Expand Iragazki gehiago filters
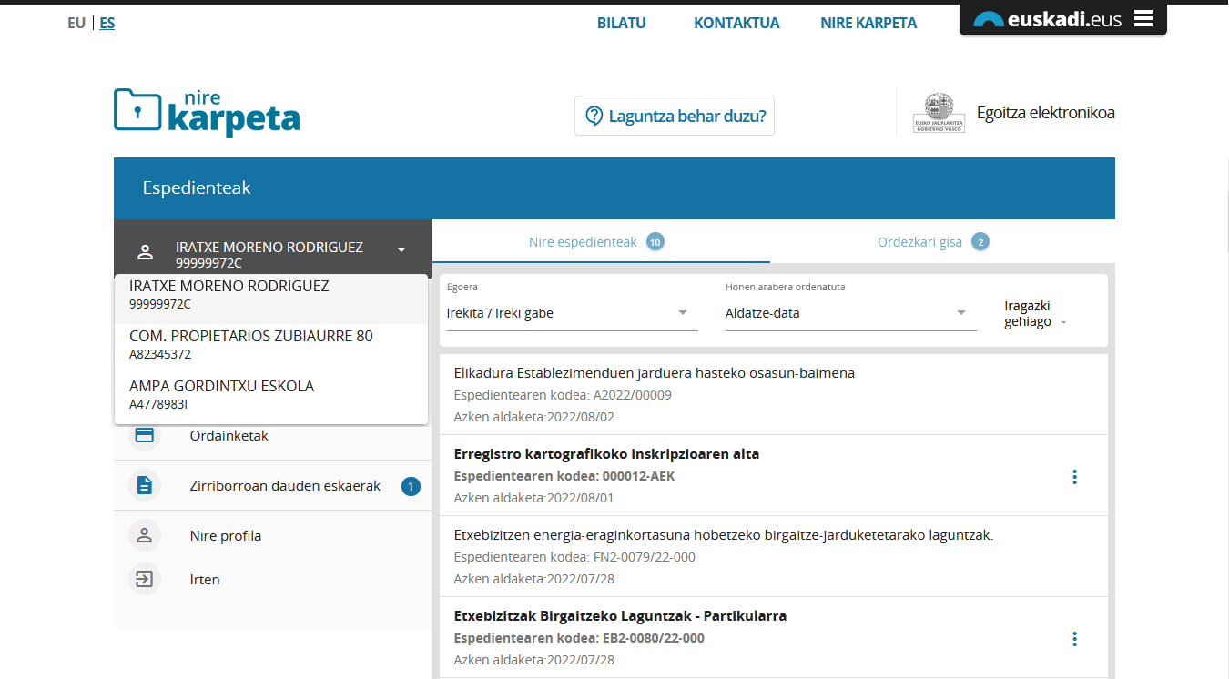The width and height of the screenshot is (1229, 679). [x=1034, y=314]
